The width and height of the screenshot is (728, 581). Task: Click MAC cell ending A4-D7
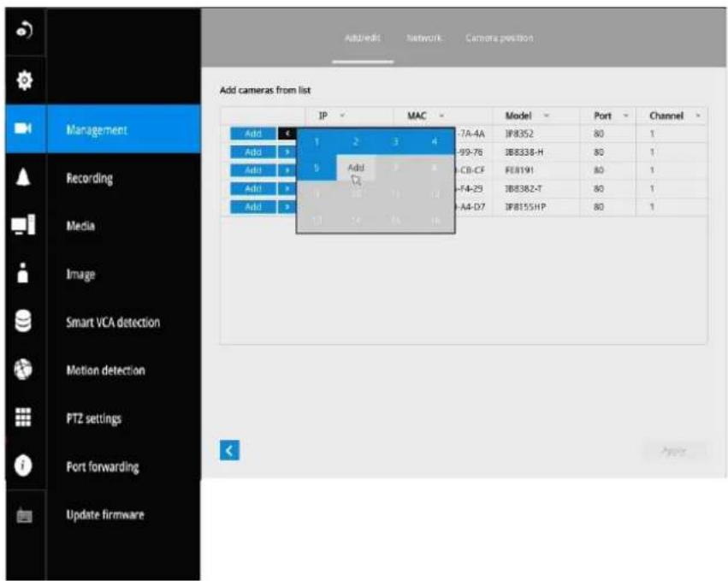tap(471, 207)
